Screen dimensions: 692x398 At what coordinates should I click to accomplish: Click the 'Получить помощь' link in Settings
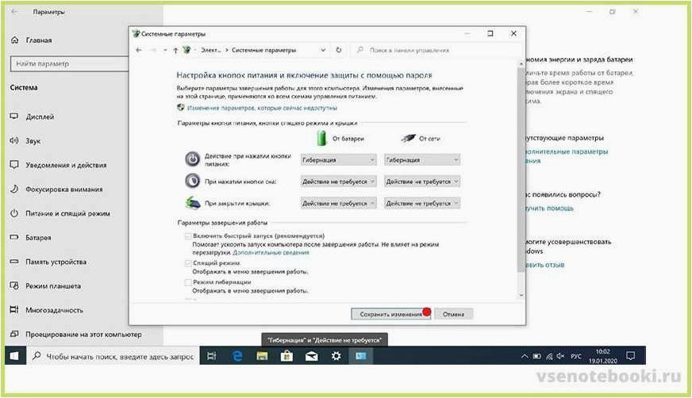[x=549, y=208]
